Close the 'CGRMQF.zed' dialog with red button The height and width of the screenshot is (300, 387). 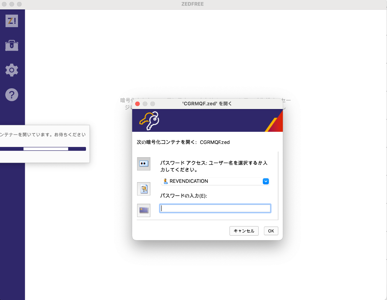(x=137, y=104)
